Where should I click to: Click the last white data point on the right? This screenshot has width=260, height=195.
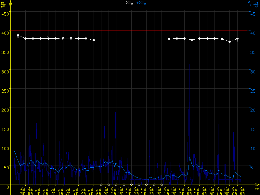238,39
